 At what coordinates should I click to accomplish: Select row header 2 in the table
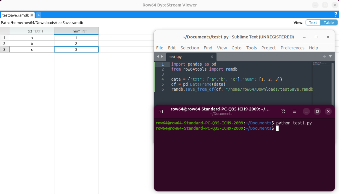[x=4, y=44]
